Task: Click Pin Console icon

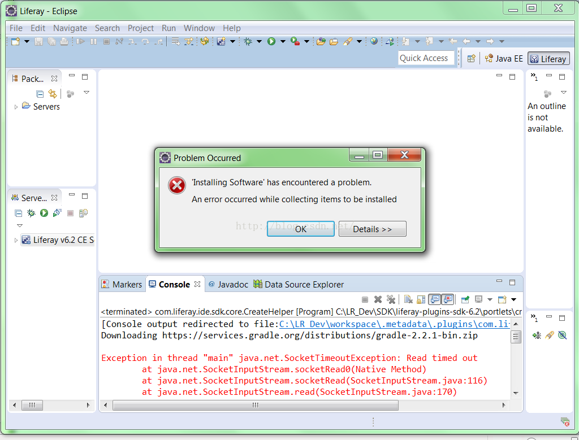Action: (465, 299)
